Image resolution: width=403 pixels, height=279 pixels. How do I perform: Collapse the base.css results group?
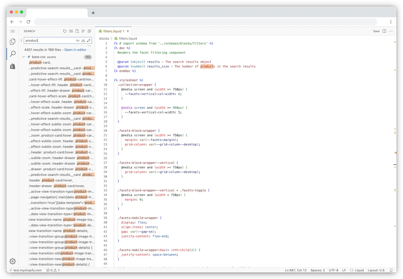[x=24, y=57]
